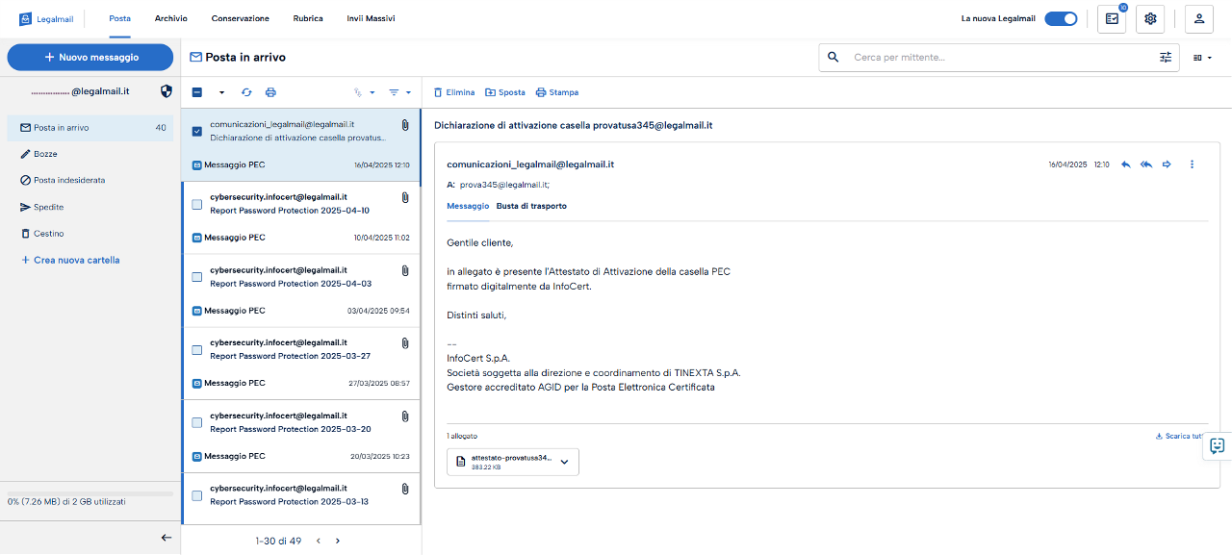Uncheck the comunicazioni_legalmail message checkbox

(197, 131)
